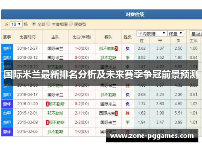Click the 主水 column header
This screenshot has width=202, height=146.
(194, 41)
